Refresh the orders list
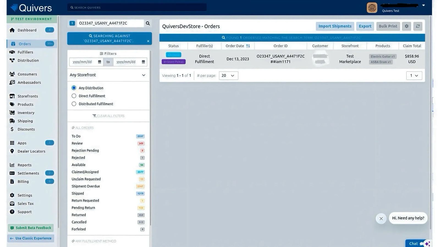 (418, 26)
